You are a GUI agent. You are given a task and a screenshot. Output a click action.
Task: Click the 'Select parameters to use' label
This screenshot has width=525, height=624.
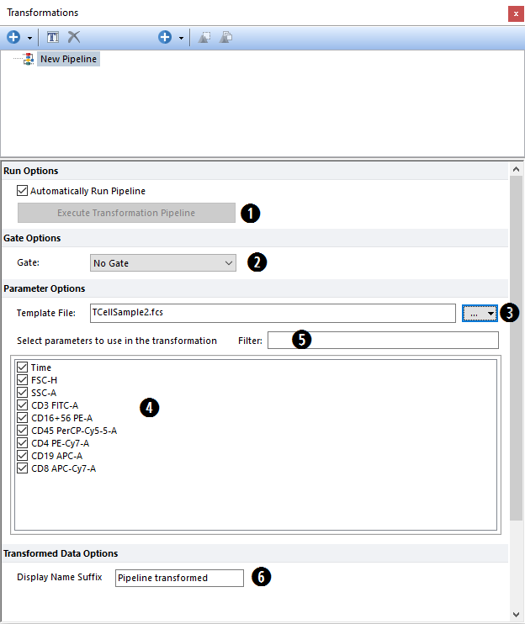pos(117,341)
